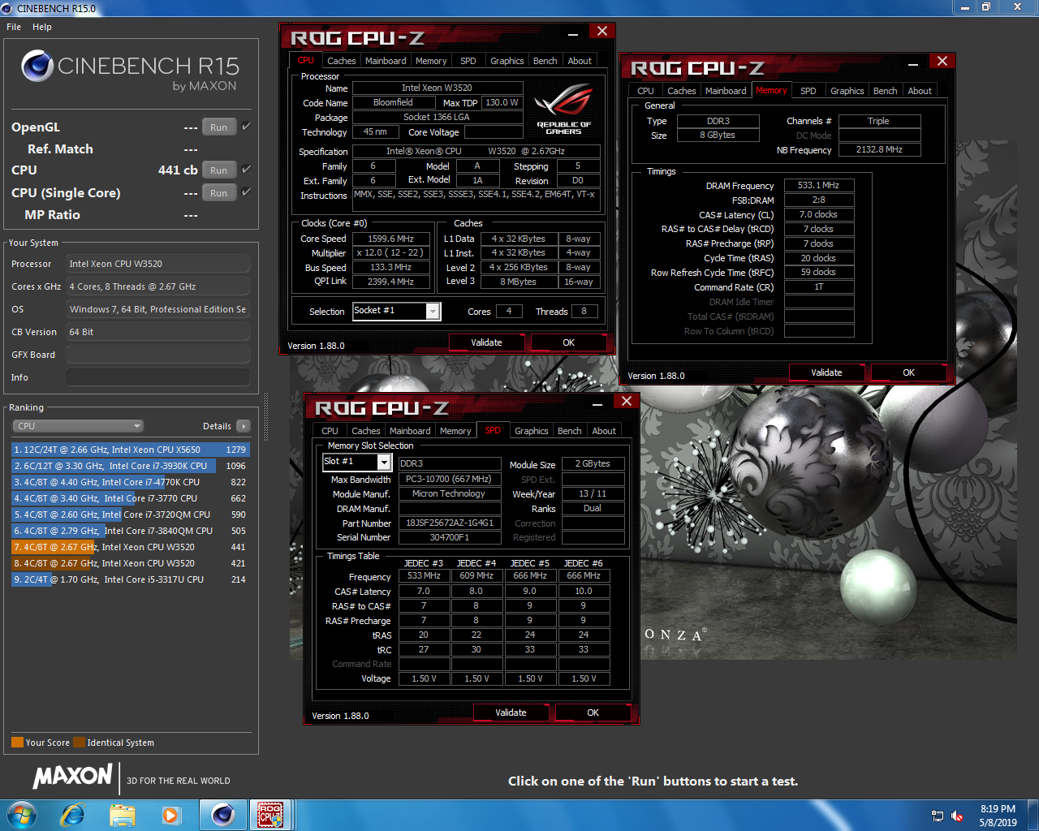Select SPD tab in Memory window
The image size is (1039, 831).
pos(808,91)
